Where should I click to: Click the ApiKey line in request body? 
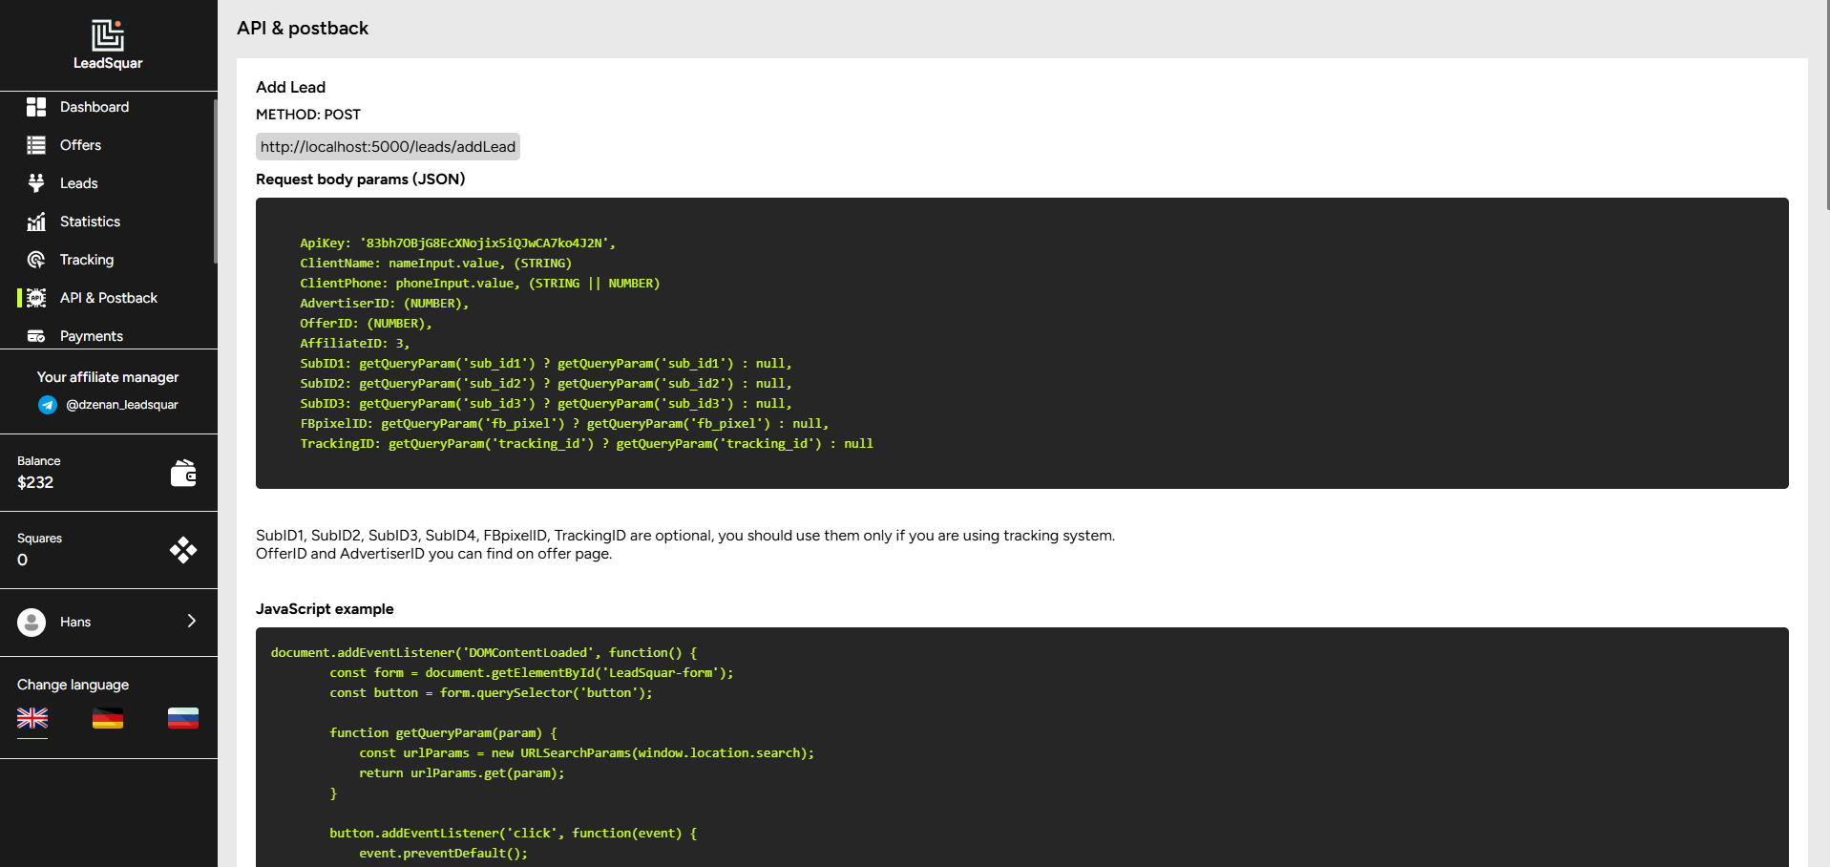coord(457,243)
